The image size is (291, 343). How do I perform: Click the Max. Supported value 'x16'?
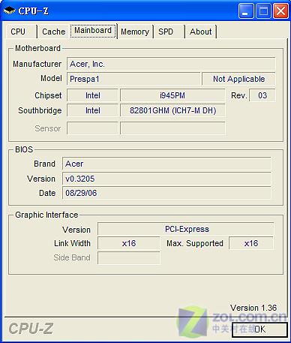pos(251,243)
